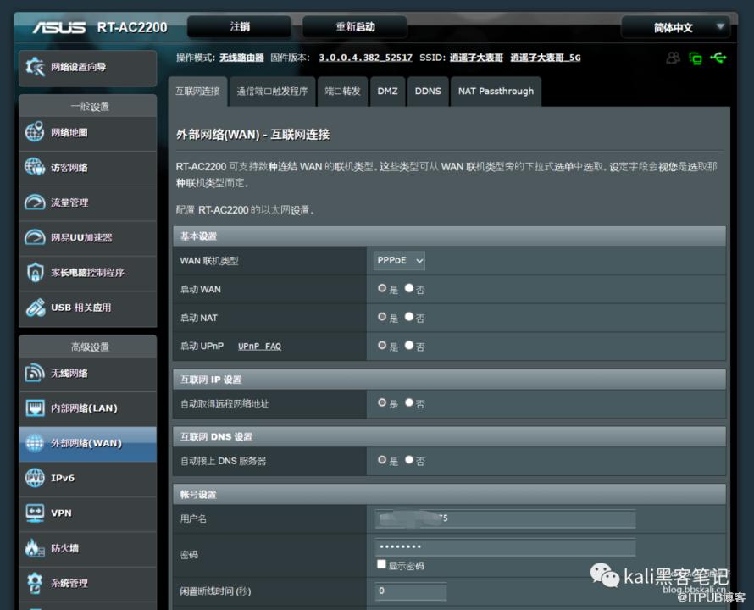Select 否 for 启动 NAT
The width and height of the screenshot is (754, 610).
409,317
